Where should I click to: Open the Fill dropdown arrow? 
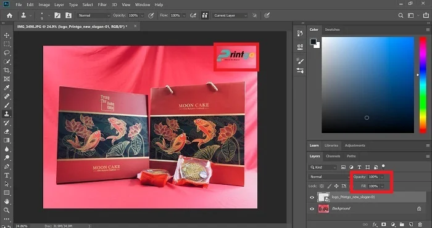pos(382,186)
